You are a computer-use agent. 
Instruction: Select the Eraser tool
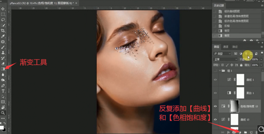[3, 64]
